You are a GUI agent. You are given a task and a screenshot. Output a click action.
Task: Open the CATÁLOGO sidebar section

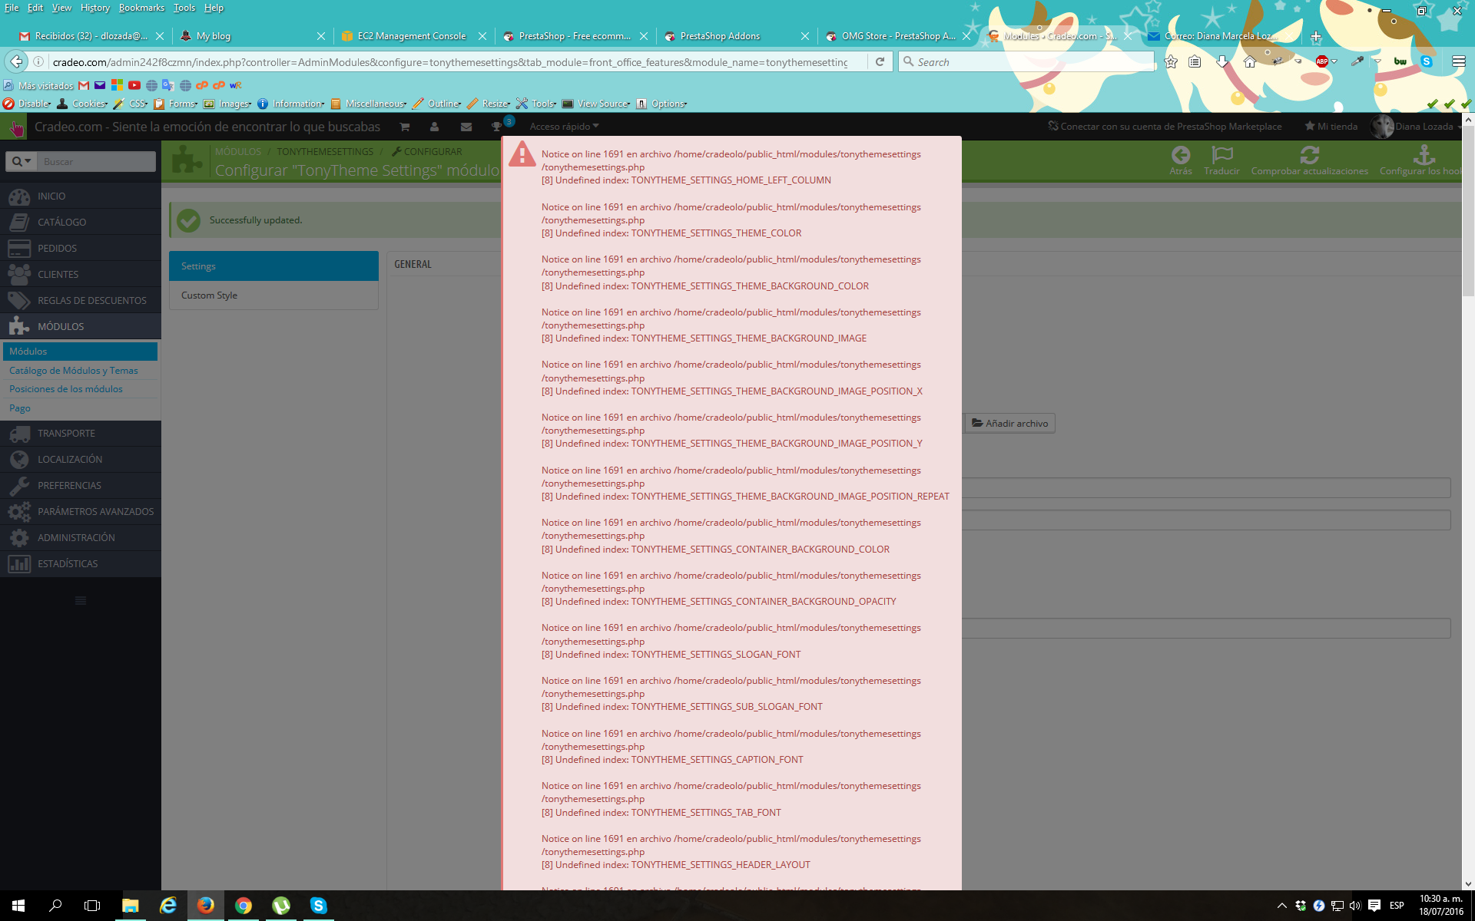[x=61, y=223]
